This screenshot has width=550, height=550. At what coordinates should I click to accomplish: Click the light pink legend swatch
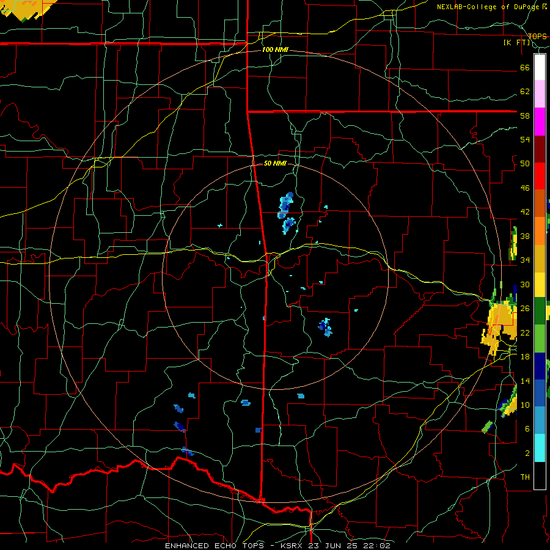tap(540, 94)
